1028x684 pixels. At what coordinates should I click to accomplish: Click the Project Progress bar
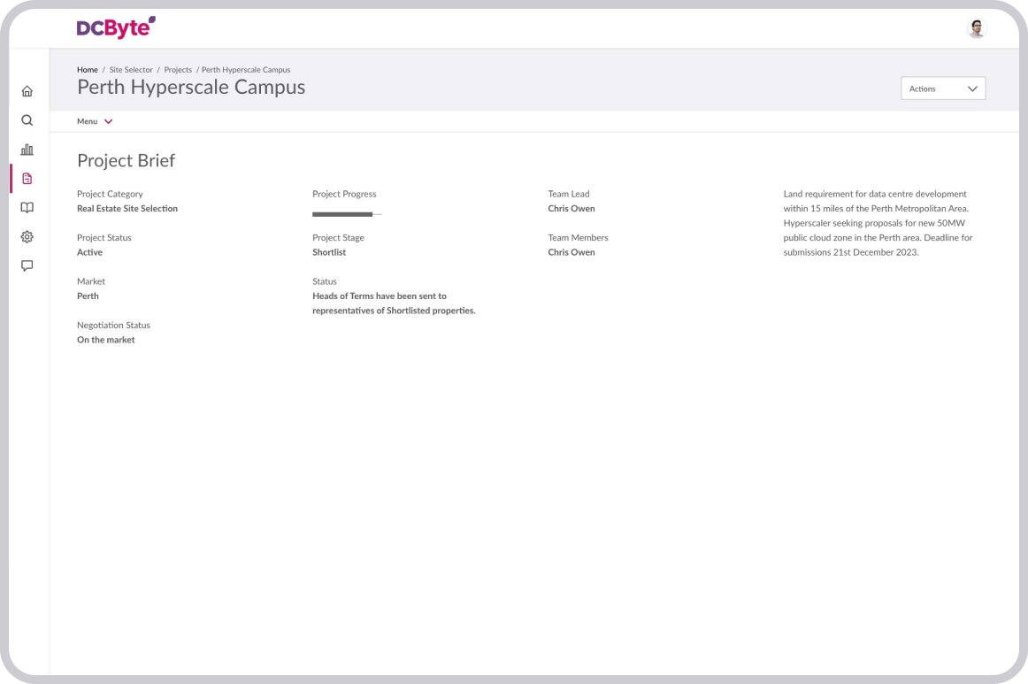pos(347,214)
